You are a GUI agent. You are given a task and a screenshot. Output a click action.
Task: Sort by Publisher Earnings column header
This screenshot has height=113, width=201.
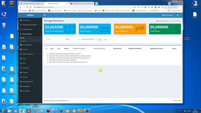[79, 48]
